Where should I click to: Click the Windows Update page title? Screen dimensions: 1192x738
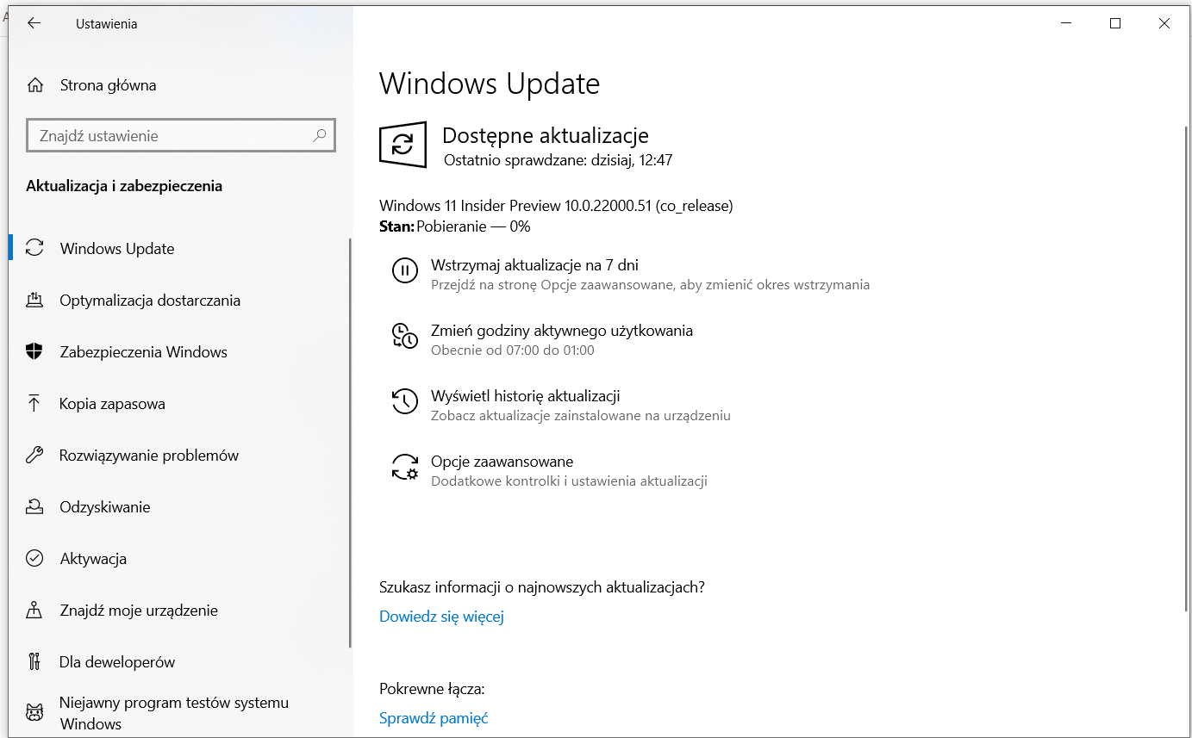(x=490, y=84)
